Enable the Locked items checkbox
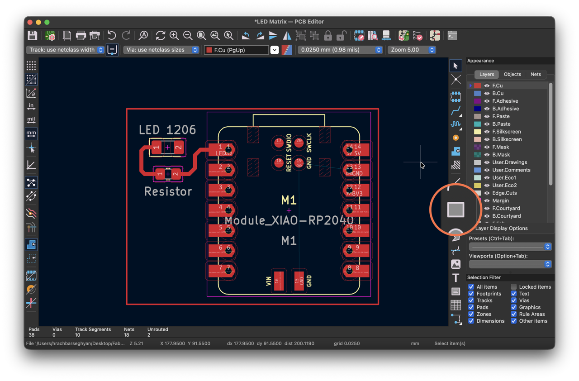Image resolution: width=579 pixels, height=381 pixels. pos(514,287)
